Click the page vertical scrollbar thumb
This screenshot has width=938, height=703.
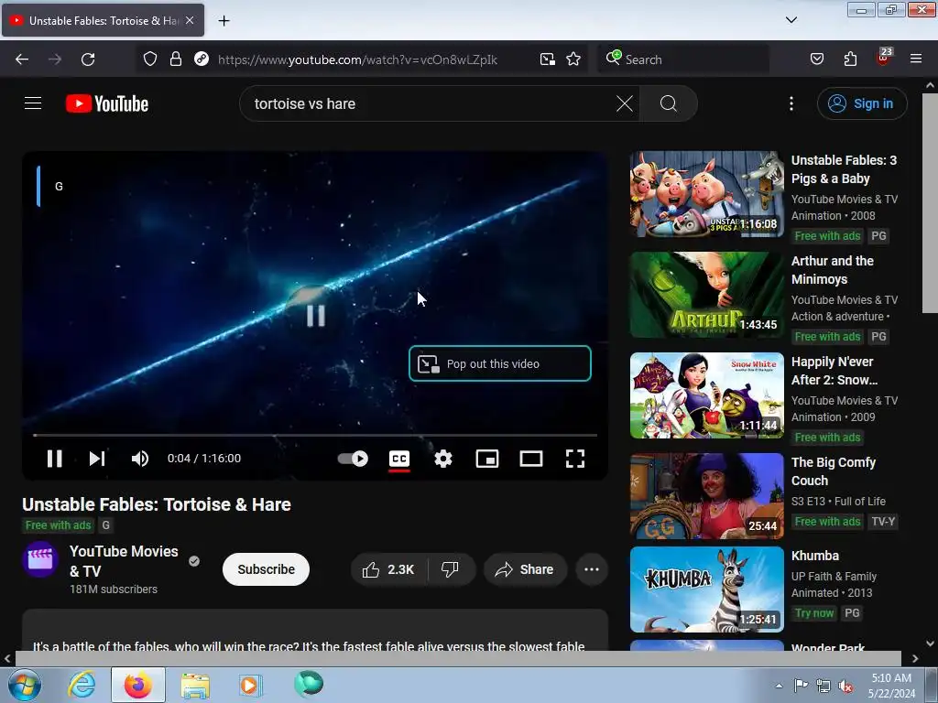(x=930, y=203)
